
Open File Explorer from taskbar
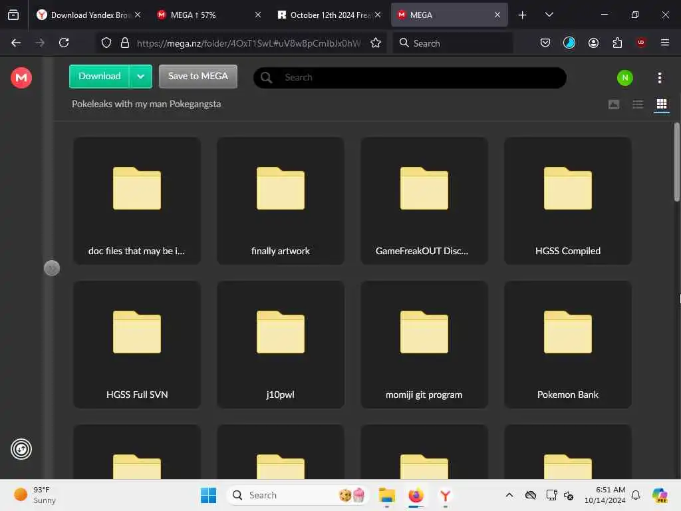[x=386, y=495]
